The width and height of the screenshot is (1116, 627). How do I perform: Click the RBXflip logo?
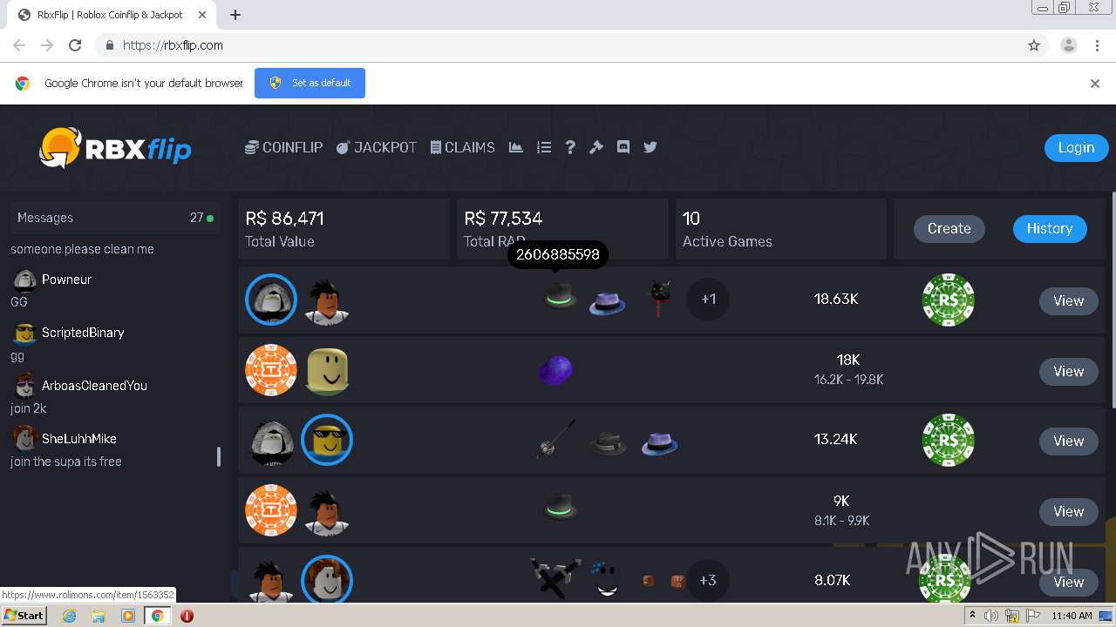(115, 148)
